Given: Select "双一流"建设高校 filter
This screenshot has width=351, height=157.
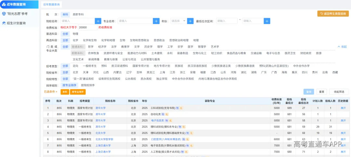Looking at the screenshot, I should pyautogui.click(x=83, y=79).
